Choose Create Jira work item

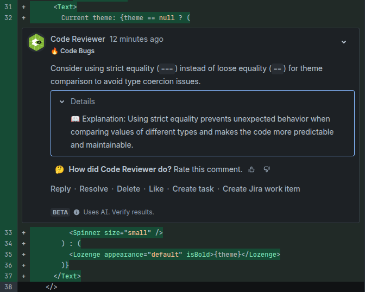pyautogui.click(x=261, y=189)
